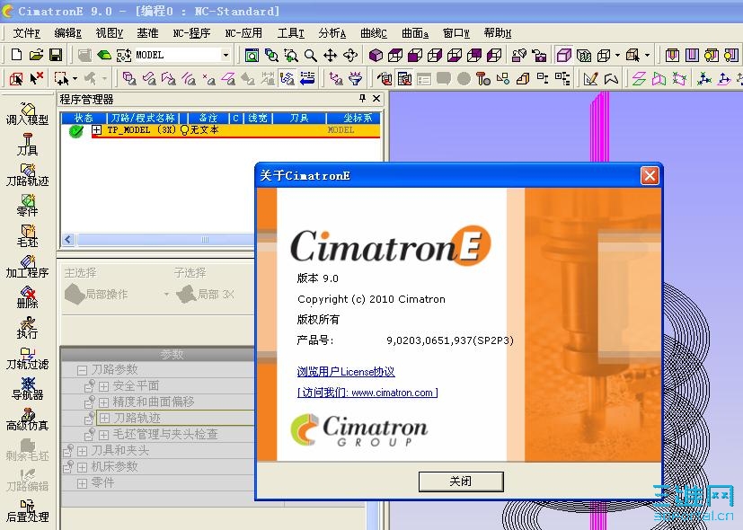Screen dimensions: 743x530
Task: Open the 编辑E menu
Action: coord(67,33)
